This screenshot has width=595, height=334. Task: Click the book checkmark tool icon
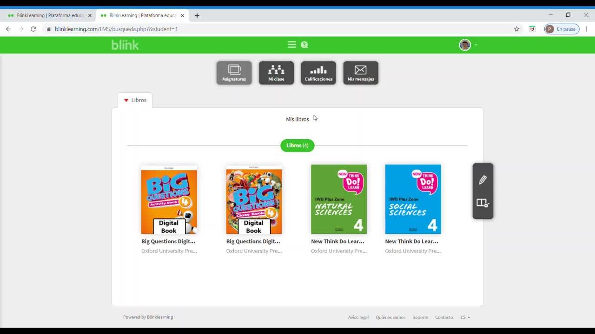(483, 203)
